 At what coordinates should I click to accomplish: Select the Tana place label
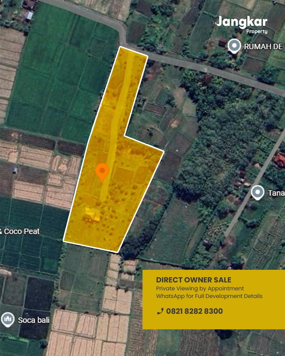click(x=276, y=193)
